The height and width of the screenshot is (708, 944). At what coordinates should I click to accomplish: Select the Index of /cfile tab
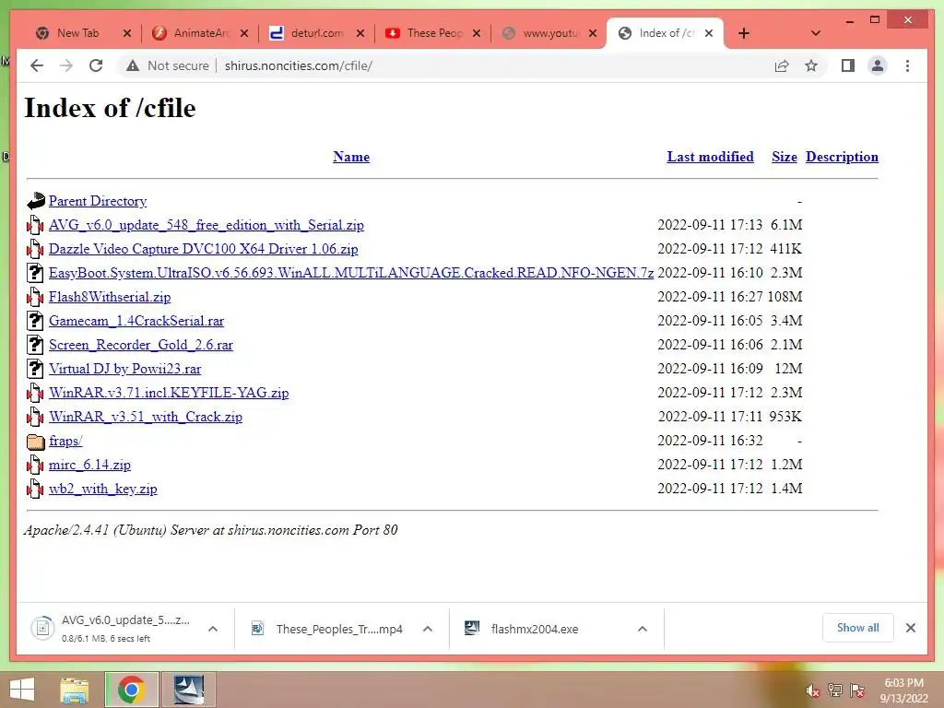pyautogui.click(x=666, y=33)
